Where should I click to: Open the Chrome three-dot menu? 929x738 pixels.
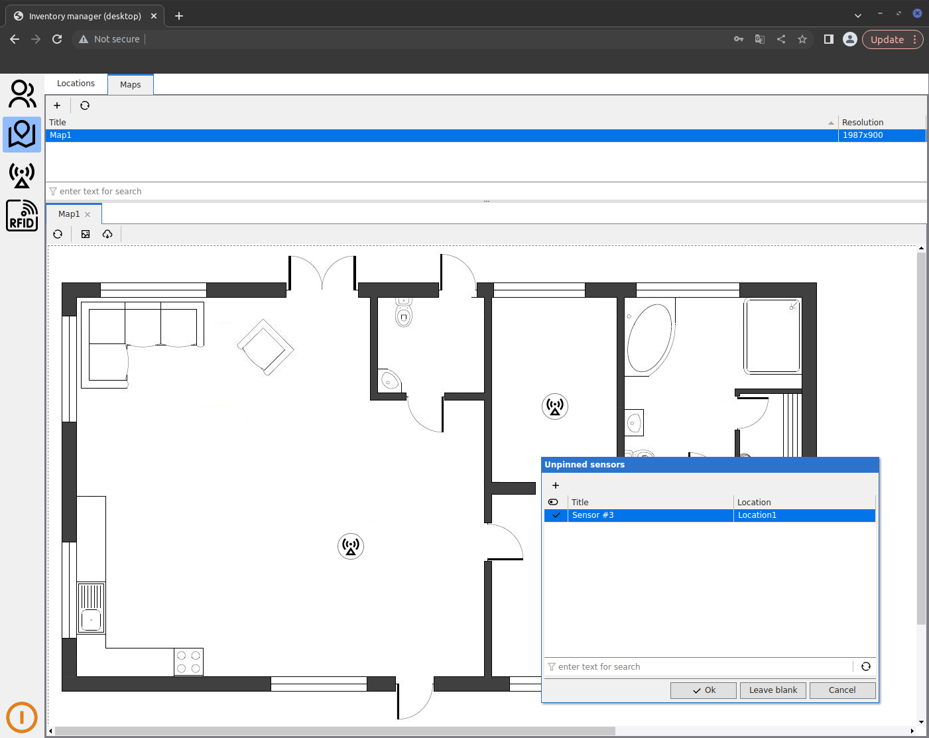point(915,39)
